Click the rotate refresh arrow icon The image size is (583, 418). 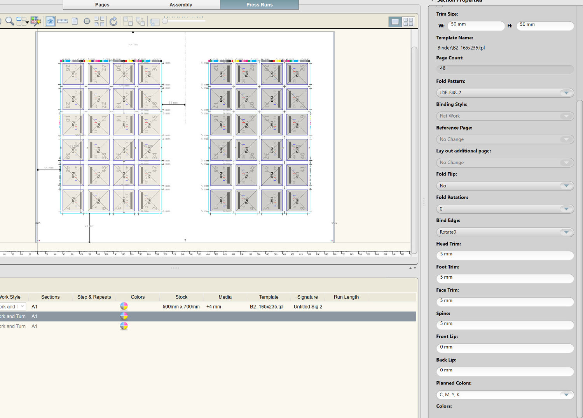coord(113,21)
